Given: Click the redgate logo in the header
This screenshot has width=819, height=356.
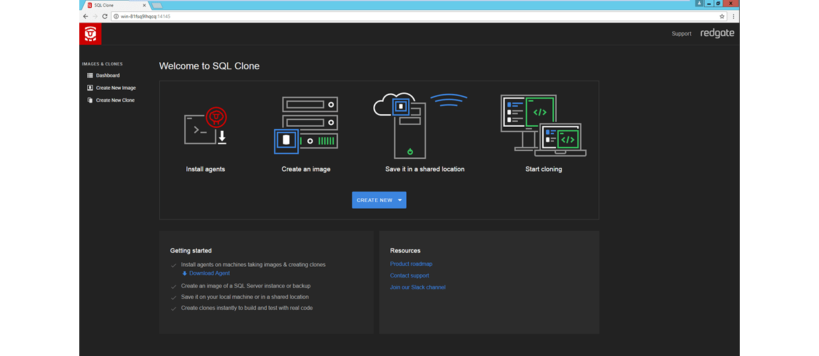Looking at the screenshot, I should pos(717,33).
